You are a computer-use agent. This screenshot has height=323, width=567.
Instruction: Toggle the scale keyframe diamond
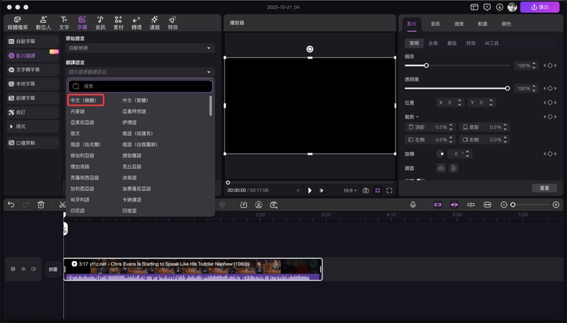(550, 65)
